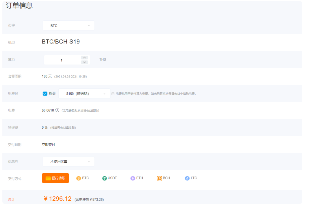Click down arrow to decrease 算力 value
The height and width of the screenshot is (207, 312).
[x=84, y=62]
